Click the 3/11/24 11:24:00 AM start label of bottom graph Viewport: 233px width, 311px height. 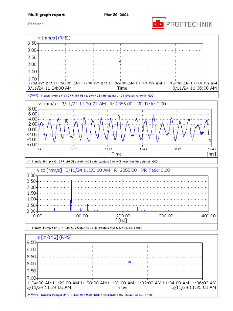[49, 287]
